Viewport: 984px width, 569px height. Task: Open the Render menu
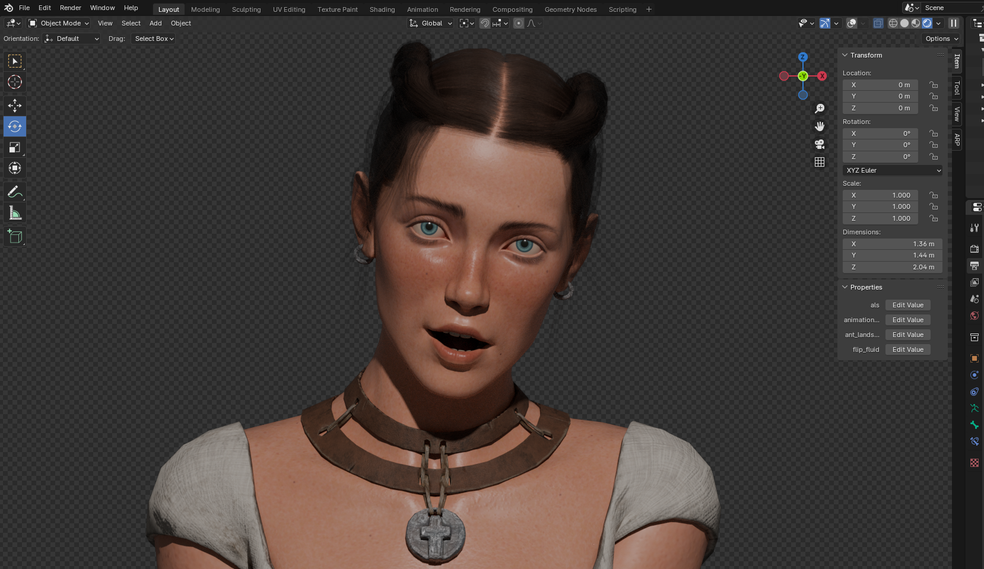(70, 8)
